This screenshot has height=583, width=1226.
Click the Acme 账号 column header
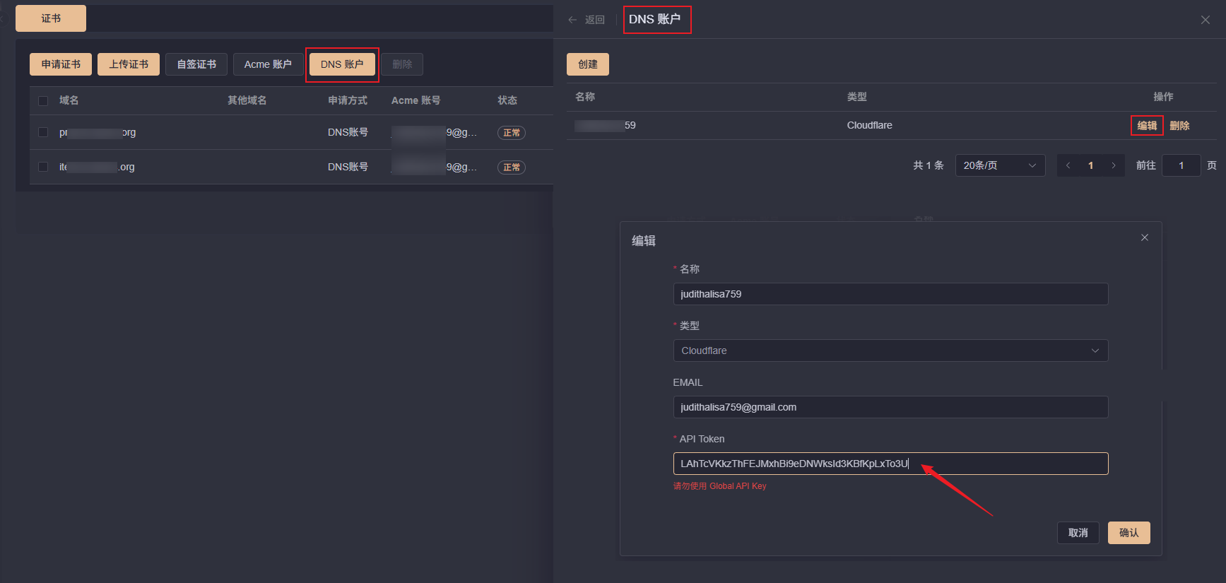(x=416, y=100)
